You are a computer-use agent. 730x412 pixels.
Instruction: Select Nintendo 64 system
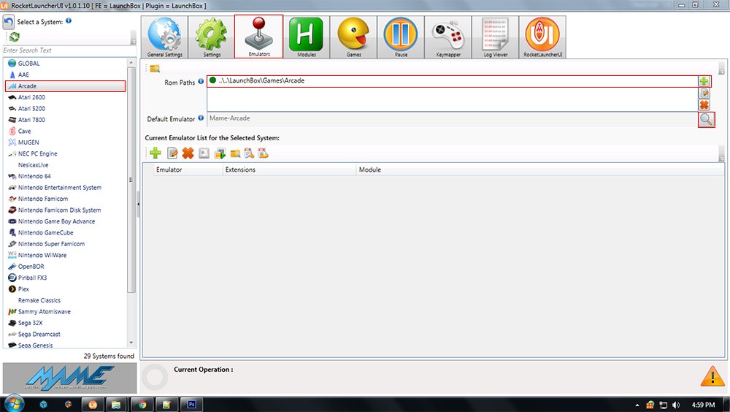(30, 176)
